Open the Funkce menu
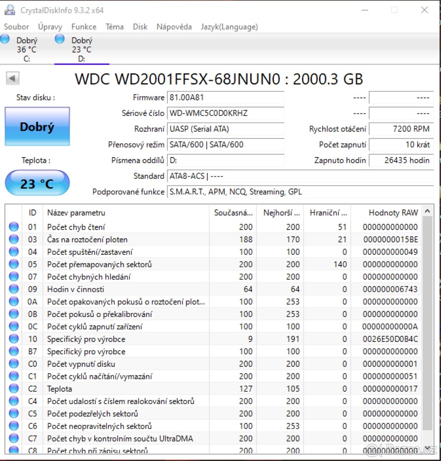Screen dimensions: 441x461 [x=84, y=27]
